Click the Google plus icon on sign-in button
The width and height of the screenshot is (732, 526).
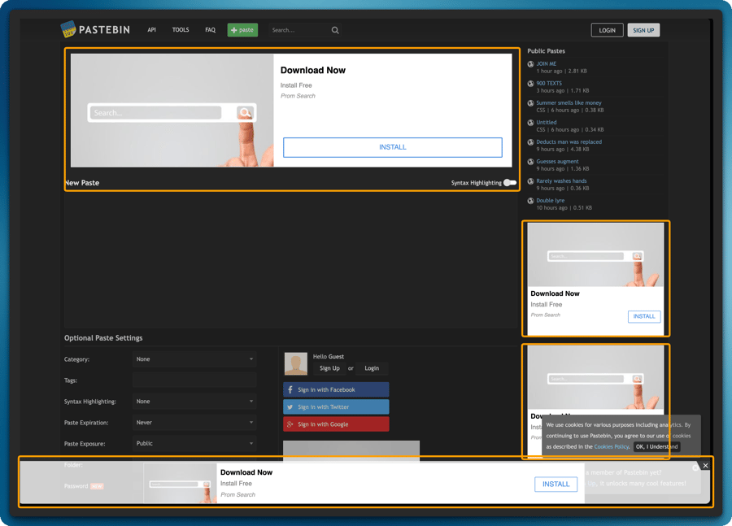coord(290,424)
